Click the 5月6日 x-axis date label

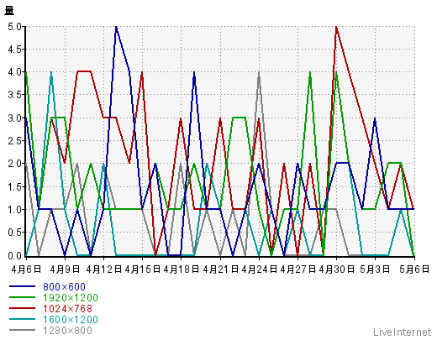pos(414,269)
